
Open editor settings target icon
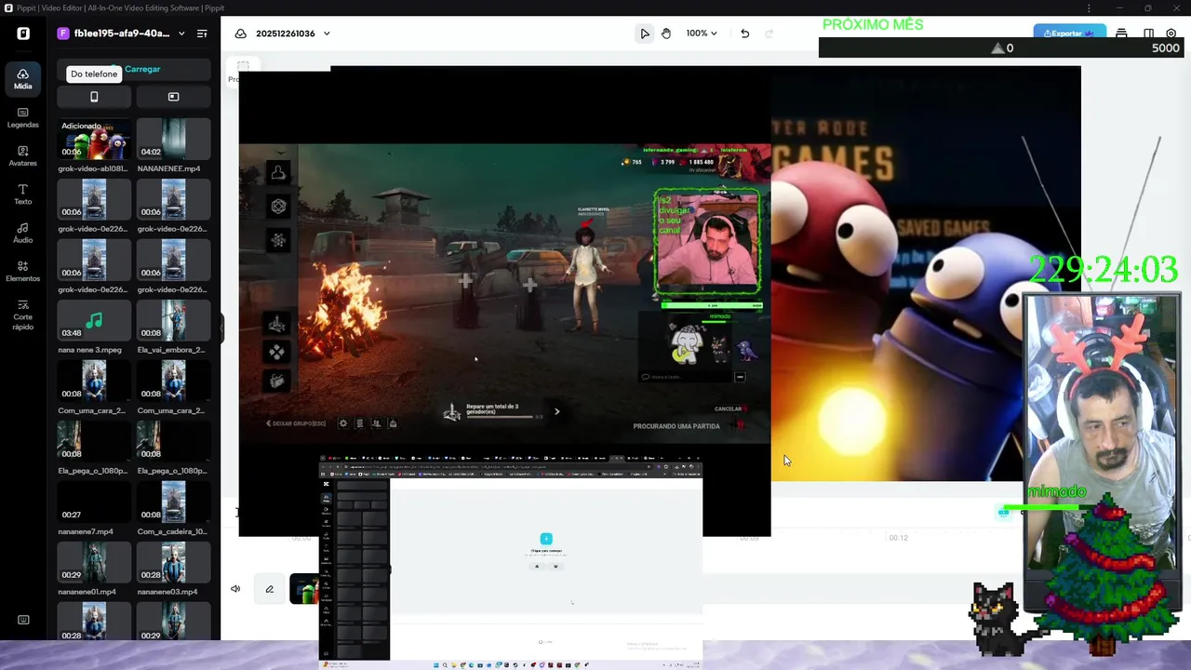point(1171,33)
